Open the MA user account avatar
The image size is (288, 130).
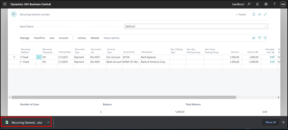click(283, 4)
